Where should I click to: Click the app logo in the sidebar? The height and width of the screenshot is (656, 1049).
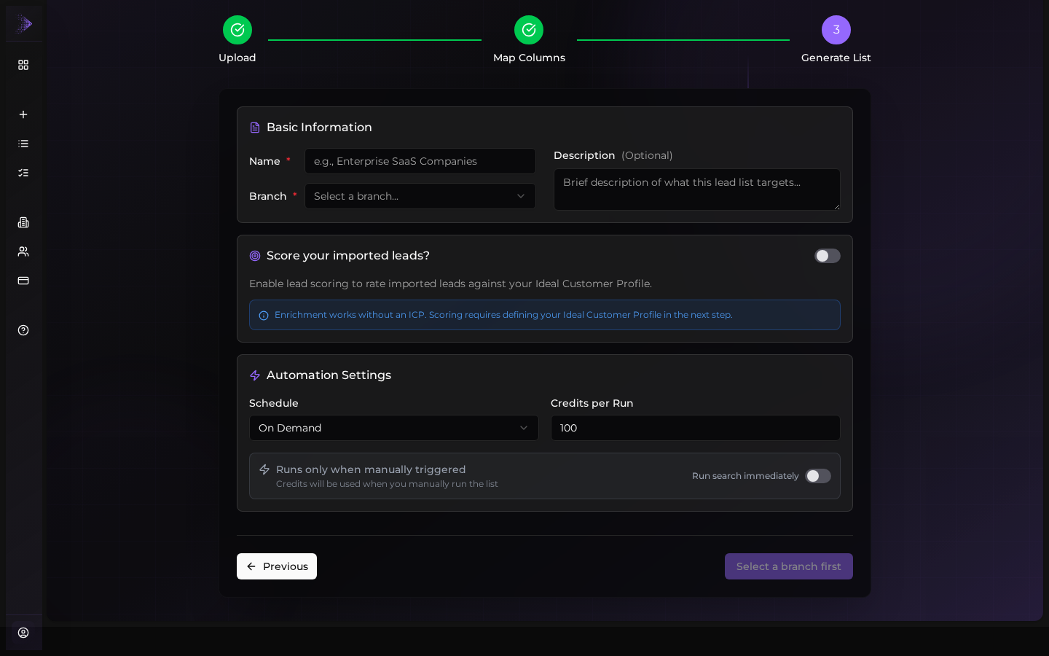pyautogui.click(x=24, y=24)
